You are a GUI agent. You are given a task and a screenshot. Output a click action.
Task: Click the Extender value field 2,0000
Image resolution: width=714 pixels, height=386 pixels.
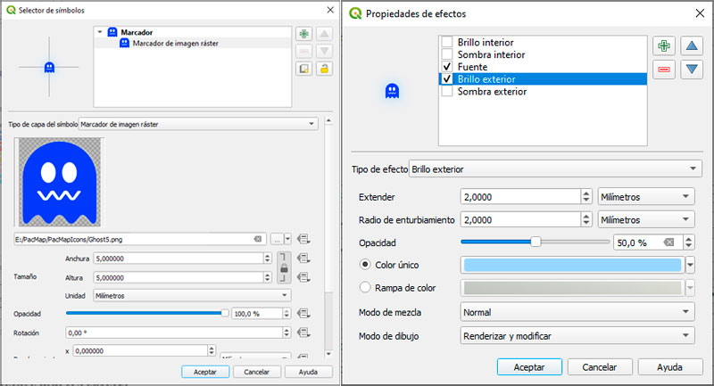[520, 196]
